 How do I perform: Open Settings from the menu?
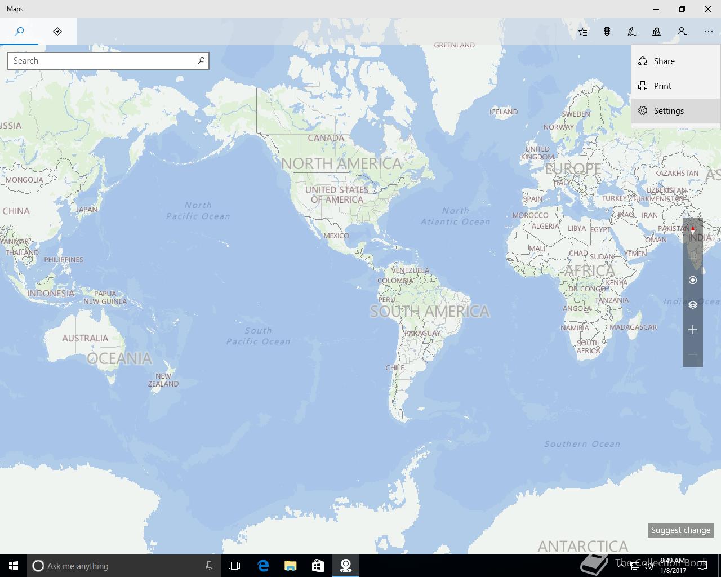676,111
